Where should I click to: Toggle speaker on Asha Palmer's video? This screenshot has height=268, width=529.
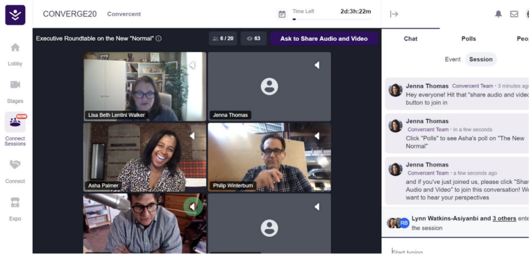click(x=192, y=136)
